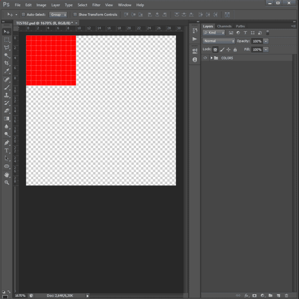
Task: Open the status bar info arrow menu
Action: (x=88, y=296)
